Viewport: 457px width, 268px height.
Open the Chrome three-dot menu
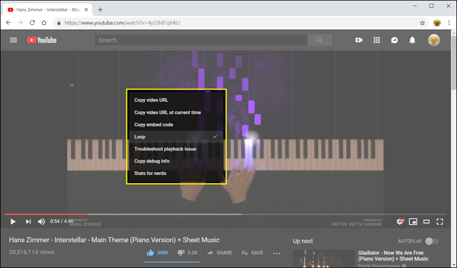(449, 23)
